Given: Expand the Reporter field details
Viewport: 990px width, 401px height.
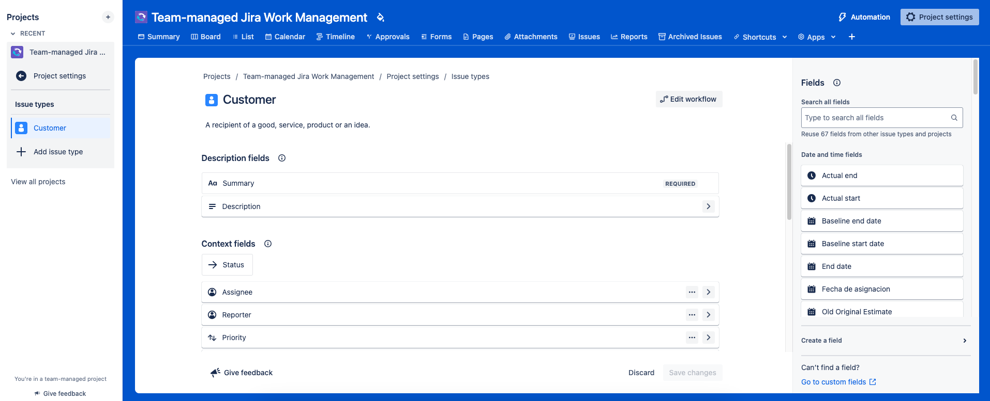Looking at the screenshot, I should (708, 315).
